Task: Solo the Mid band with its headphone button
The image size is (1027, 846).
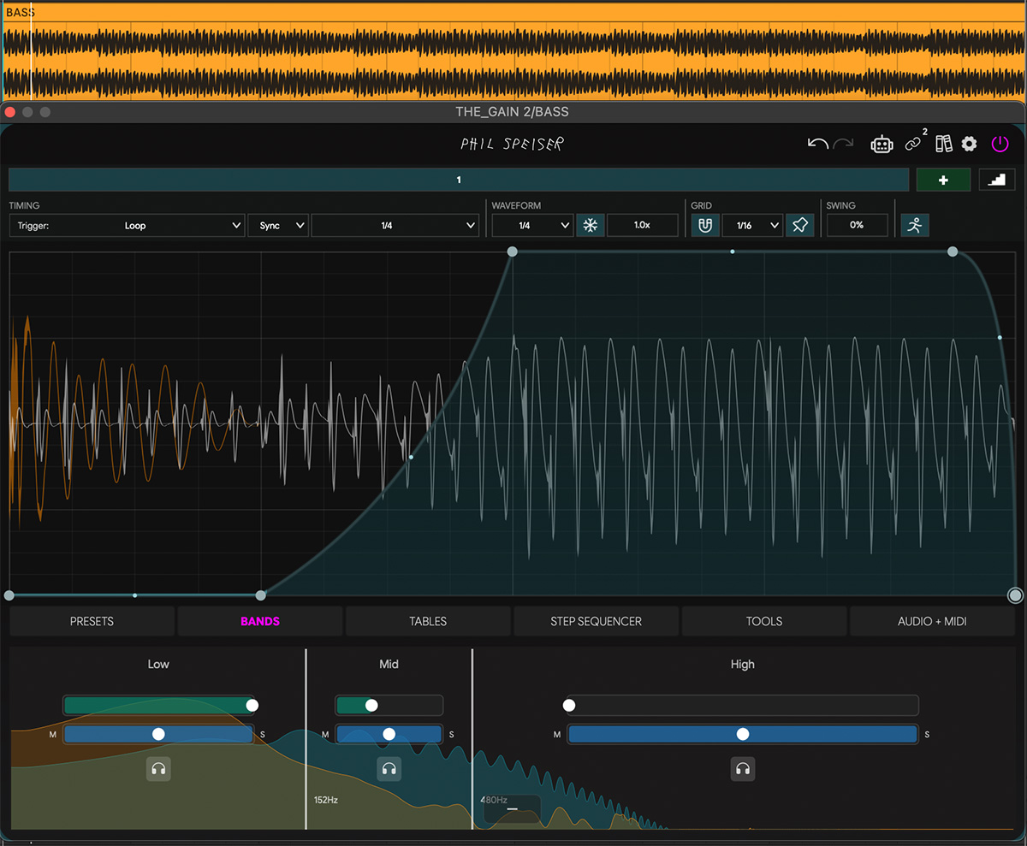Action: point(389,768)
